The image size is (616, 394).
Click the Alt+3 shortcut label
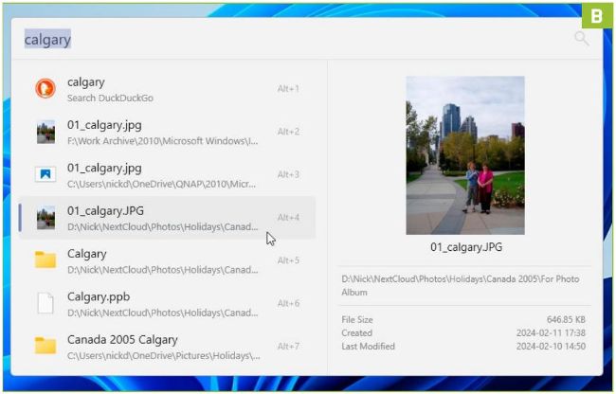tap(288, 174)
